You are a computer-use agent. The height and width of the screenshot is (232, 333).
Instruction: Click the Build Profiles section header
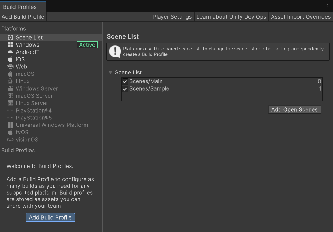pyautogui.click(x=18, y=150)
